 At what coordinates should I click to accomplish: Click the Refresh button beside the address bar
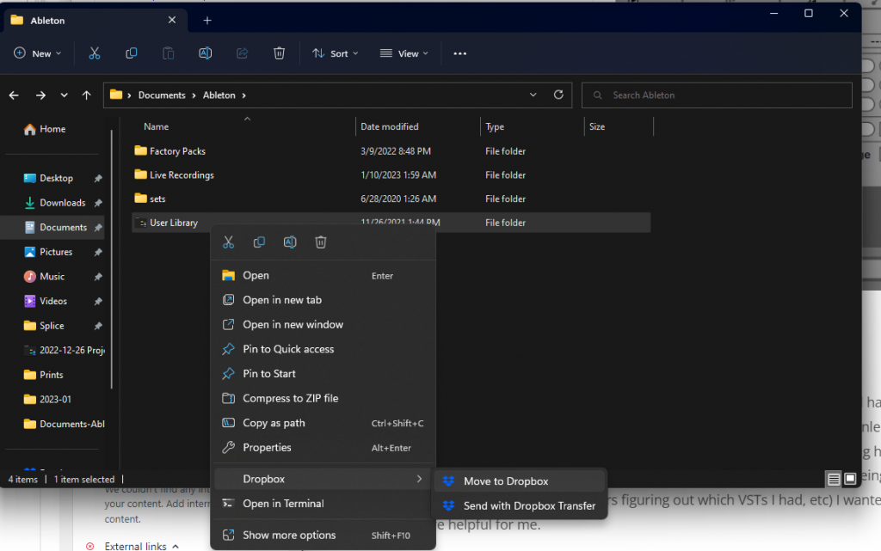coord(558,95)
